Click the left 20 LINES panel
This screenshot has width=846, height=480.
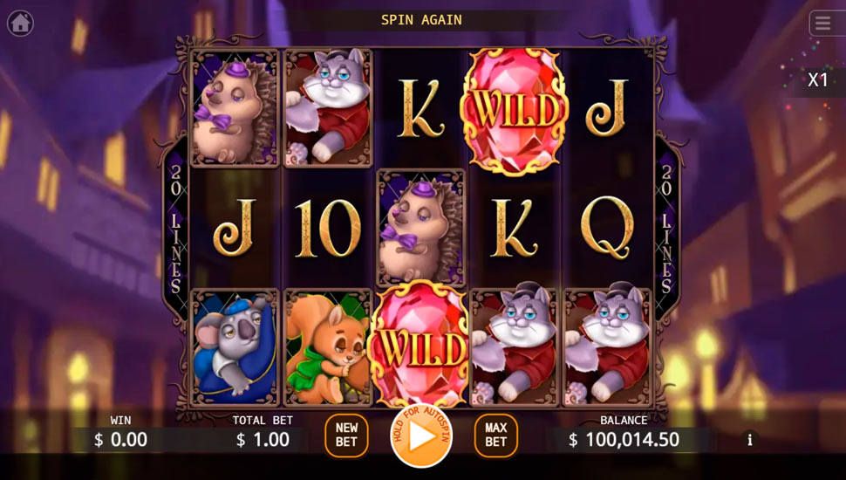(x=176, y=228)
